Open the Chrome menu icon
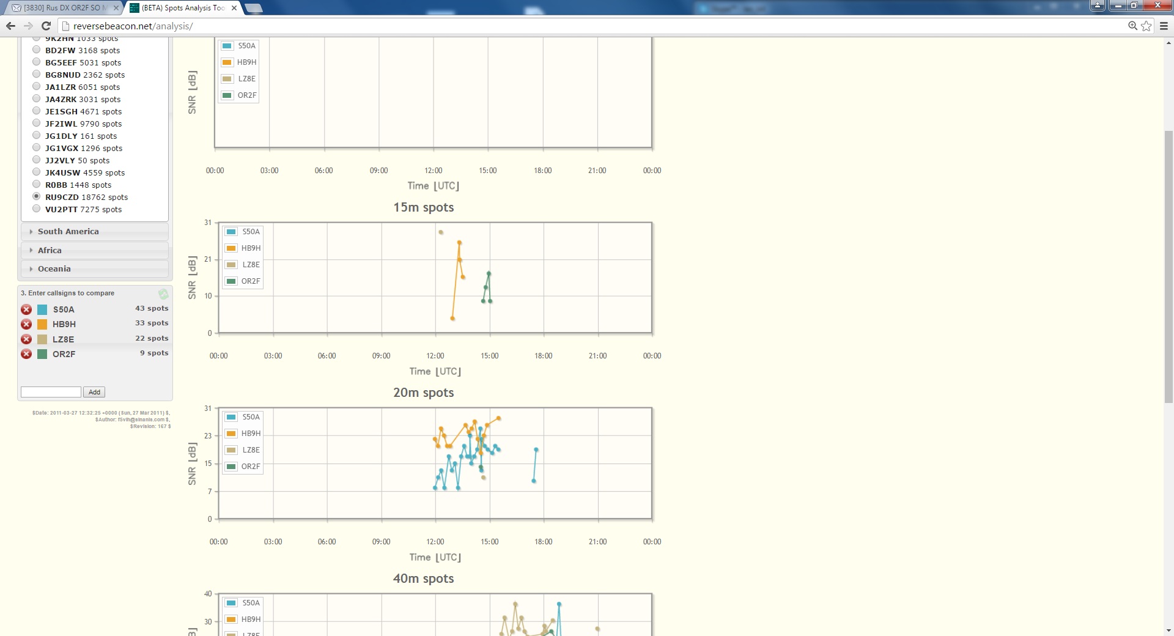This screenshot has width=1174, height=636. [1164, 26]
